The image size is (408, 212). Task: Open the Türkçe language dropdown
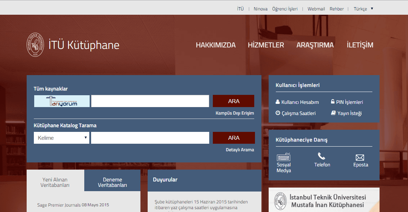(363, 9)
